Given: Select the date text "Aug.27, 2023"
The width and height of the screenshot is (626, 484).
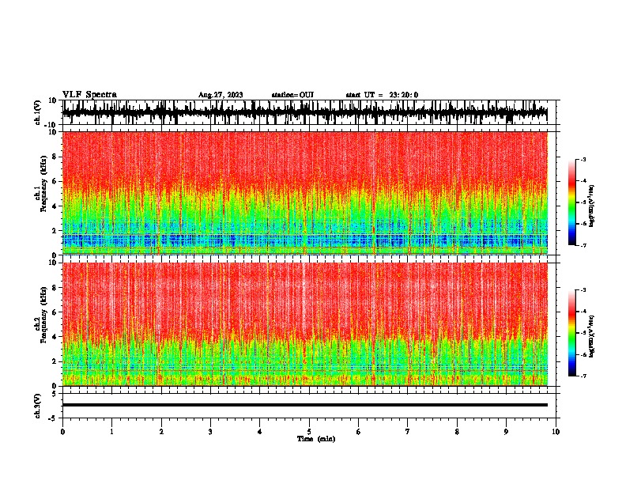Looking at the screenshot, I should tap(221, 95).
